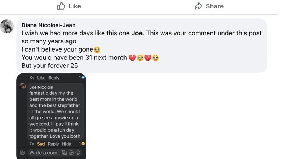
Task: Open the emoji smiley picker
Action: coord(77,153)
